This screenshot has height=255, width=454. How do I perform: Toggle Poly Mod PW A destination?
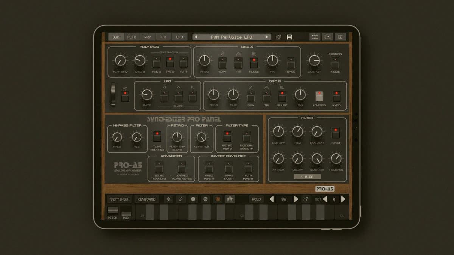click(170, 62)
